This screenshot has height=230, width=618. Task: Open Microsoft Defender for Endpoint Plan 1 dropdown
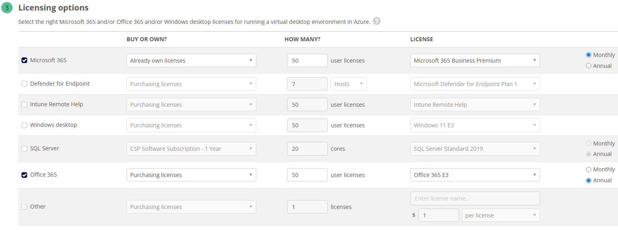click(x=475, y=84)
